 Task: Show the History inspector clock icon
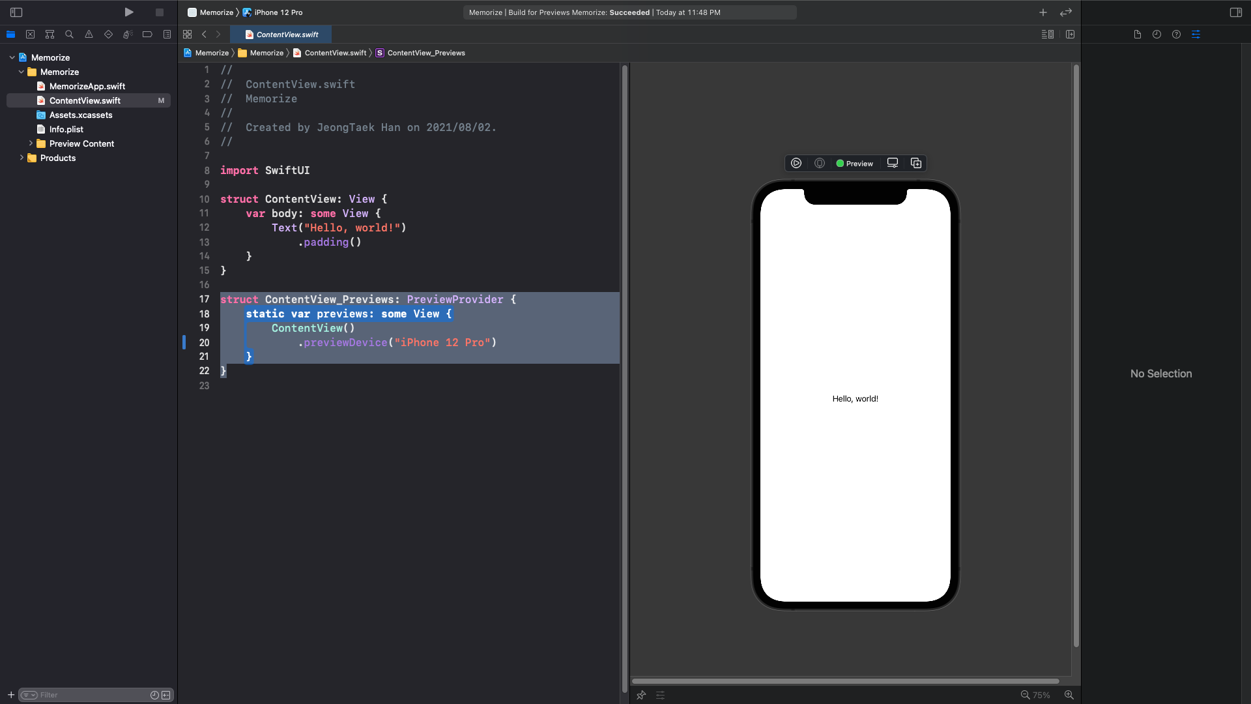[x=1157, y=35]
